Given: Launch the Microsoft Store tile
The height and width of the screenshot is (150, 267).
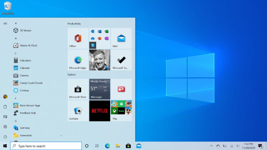Looking at the screenshot, I should pos(78,89).
